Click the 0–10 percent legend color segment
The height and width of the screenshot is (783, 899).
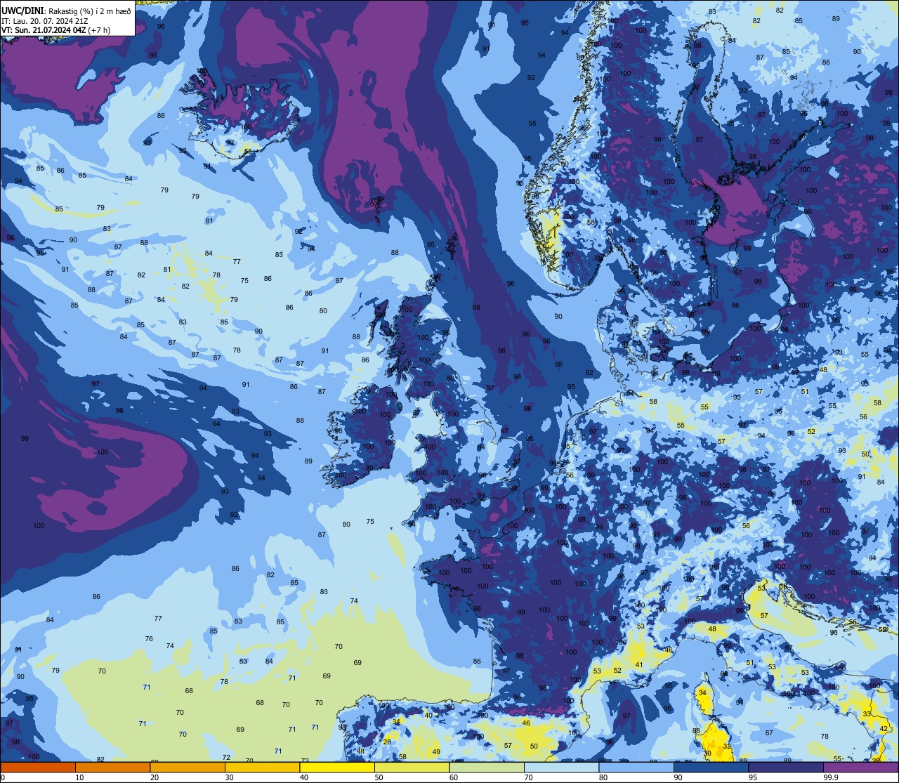click(x=38, y=768)
